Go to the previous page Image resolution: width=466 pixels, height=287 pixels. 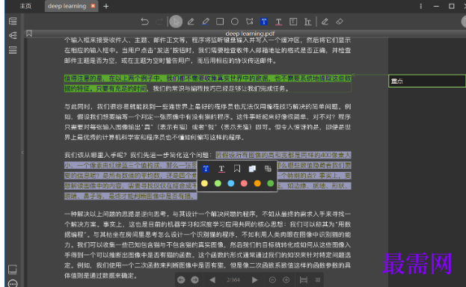212,280
